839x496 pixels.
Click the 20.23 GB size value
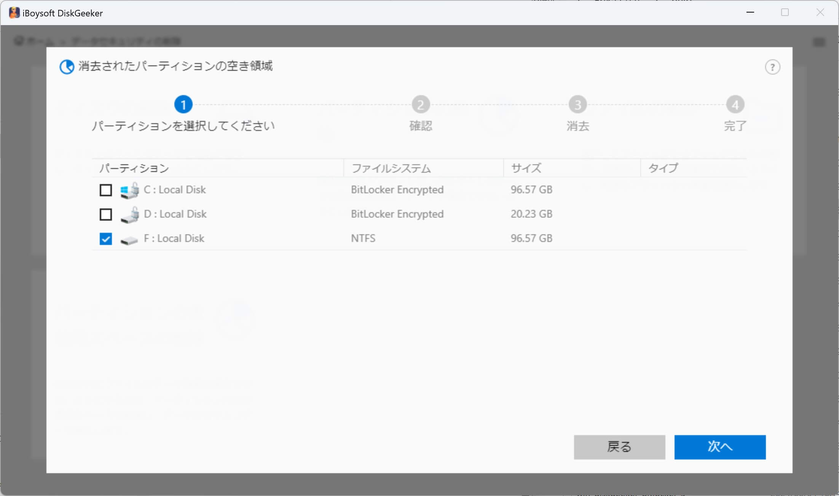(x=531, y=214)
